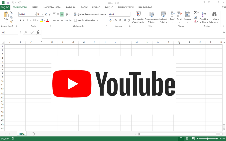Toggle italic (I) formatting
The width and height of the screenshot is (226, 141).
[24, 20]
